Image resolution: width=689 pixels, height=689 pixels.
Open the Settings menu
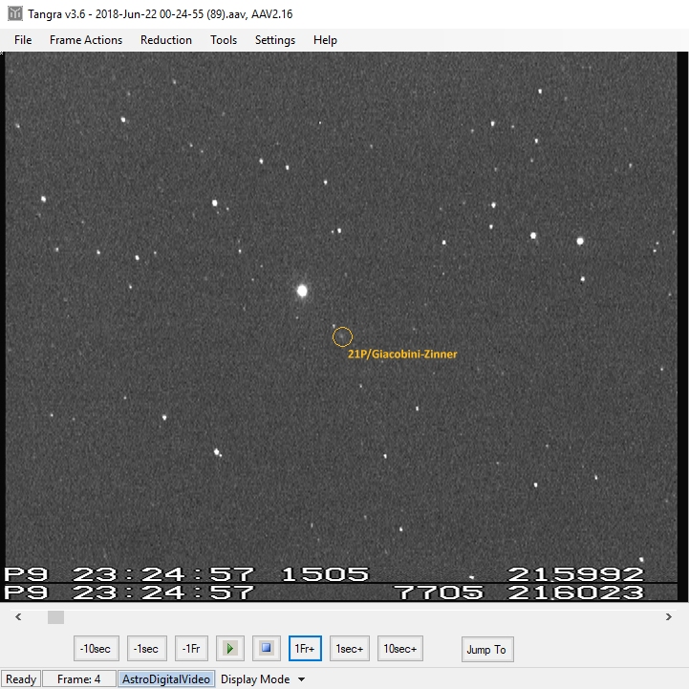pos(275,40)
